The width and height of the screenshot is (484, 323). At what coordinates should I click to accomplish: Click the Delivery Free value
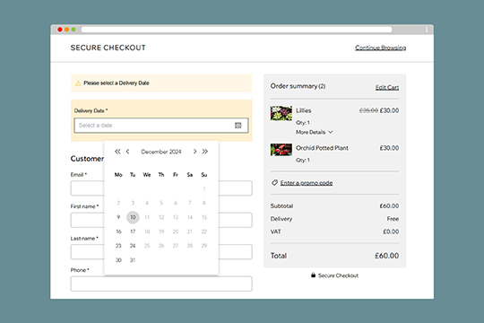pos(393,219)
